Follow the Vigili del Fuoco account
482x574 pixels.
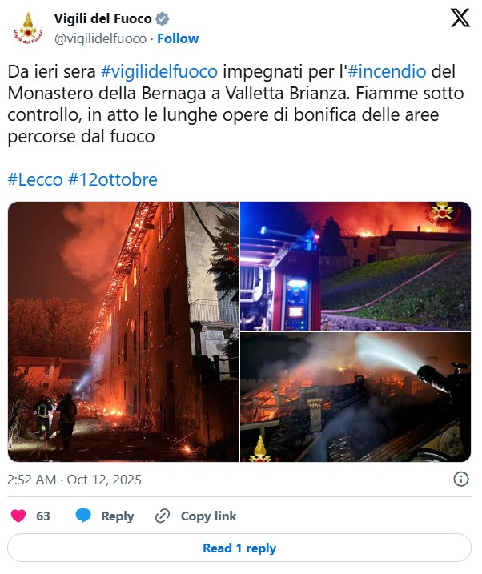178,38
